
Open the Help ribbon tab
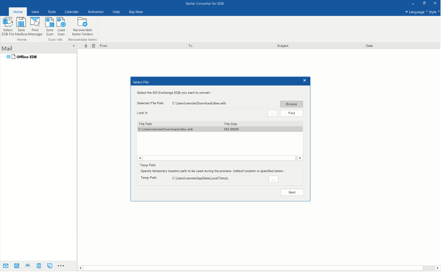pos(116,12)
